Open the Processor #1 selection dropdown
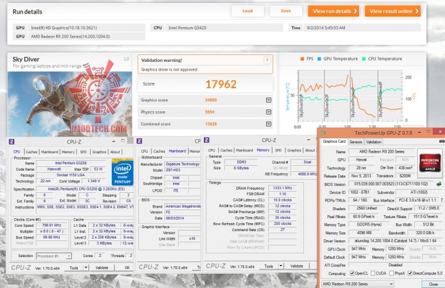Image resolution: width=445 pixels, height=288 pixels. point(54,256)
